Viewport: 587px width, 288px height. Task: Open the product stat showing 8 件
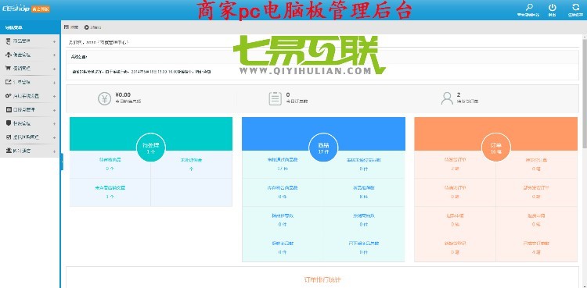(363, 192)
